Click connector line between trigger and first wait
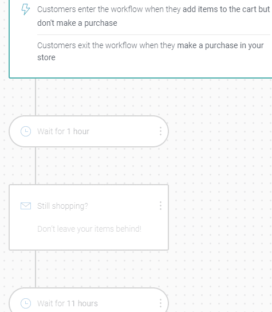This screenshot has width=272, height=312. tap(36, 97)
